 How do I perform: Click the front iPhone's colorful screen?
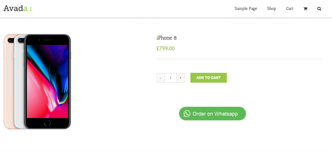point(47,81)
